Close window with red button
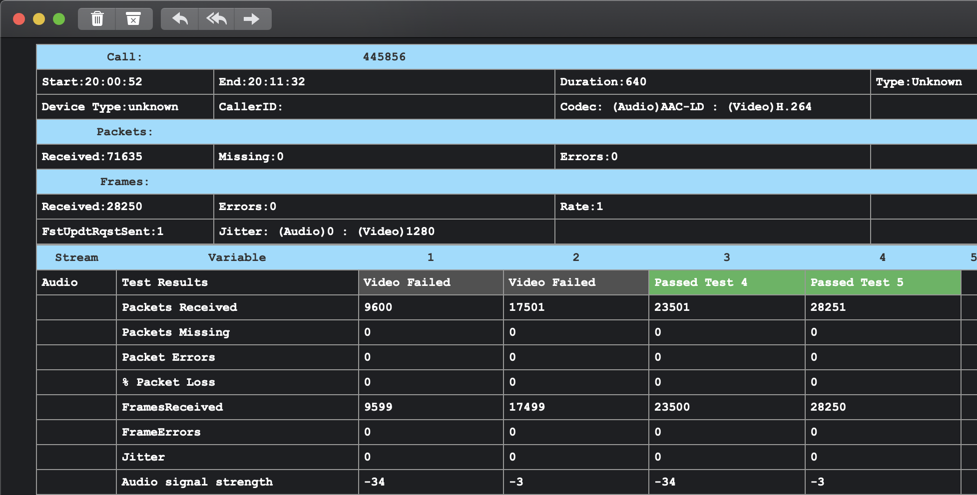This screenshot has height=495, width=977. pyautogui.click(x=19, y=19)
